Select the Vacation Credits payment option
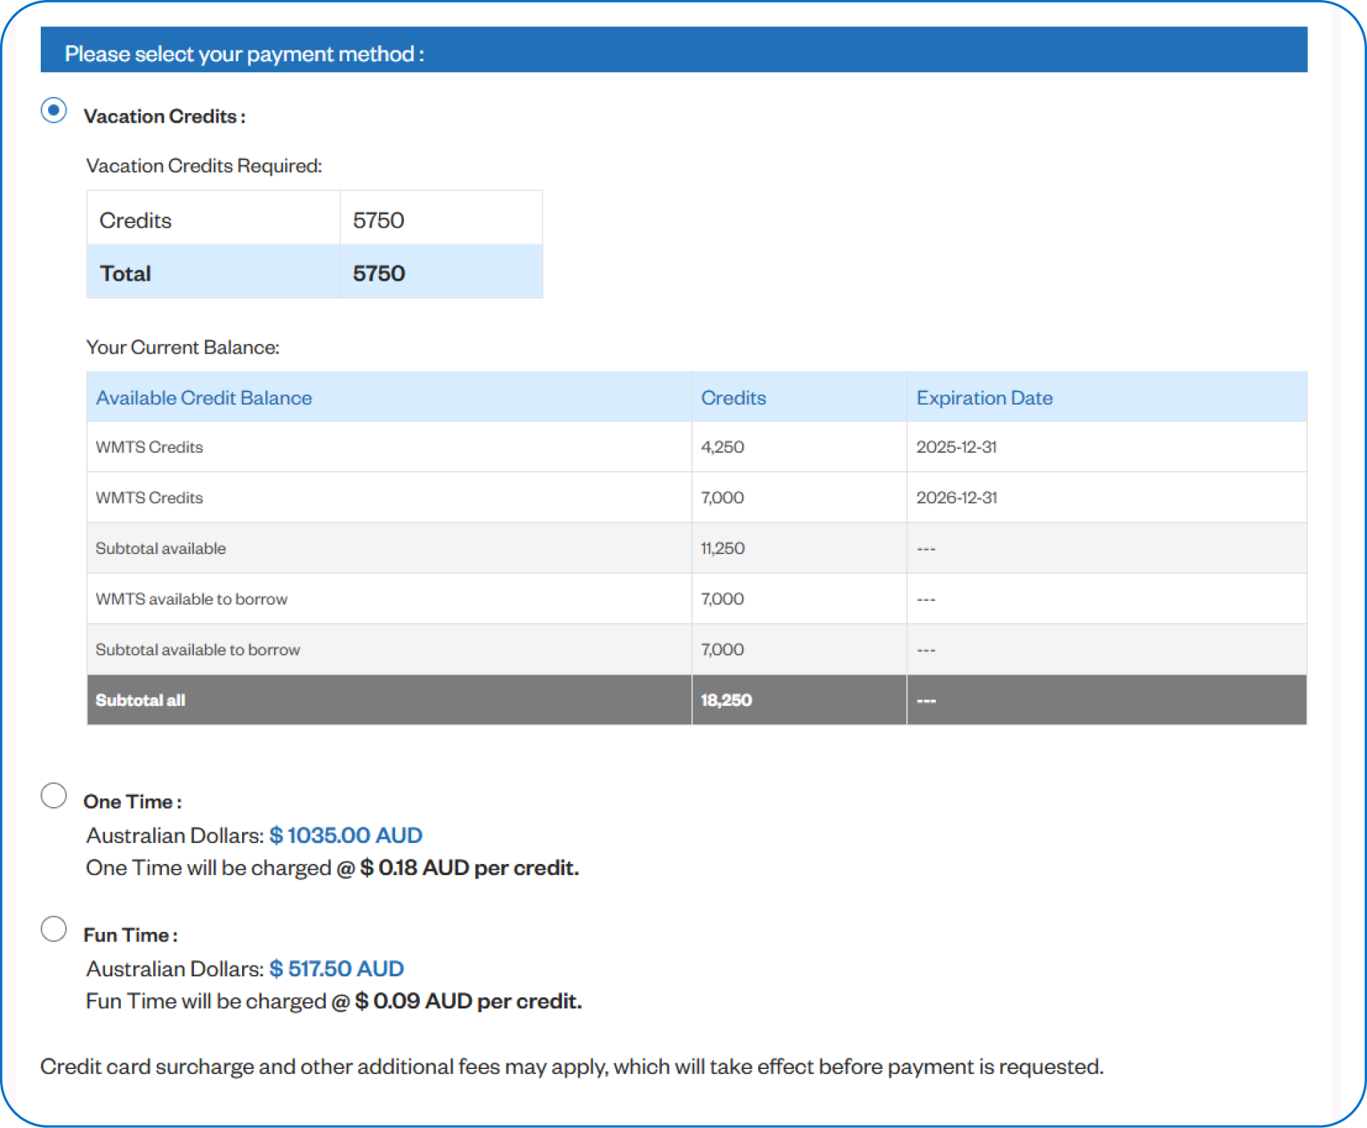Screen dimensions: 1367x1128 pos(52,112)
